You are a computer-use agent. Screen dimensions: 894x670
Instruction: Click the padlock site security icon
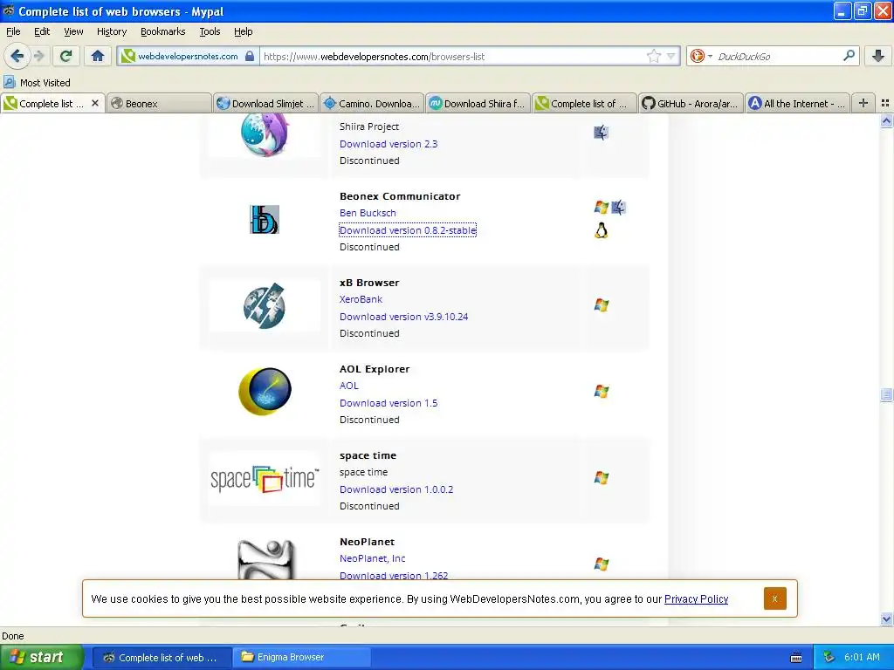[x=249, y=56]
